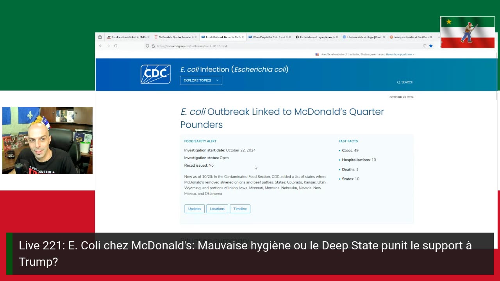Toggle the reader view icon
Image resolution: width=500 pixels, height=281 pixels.
(425, 46)
